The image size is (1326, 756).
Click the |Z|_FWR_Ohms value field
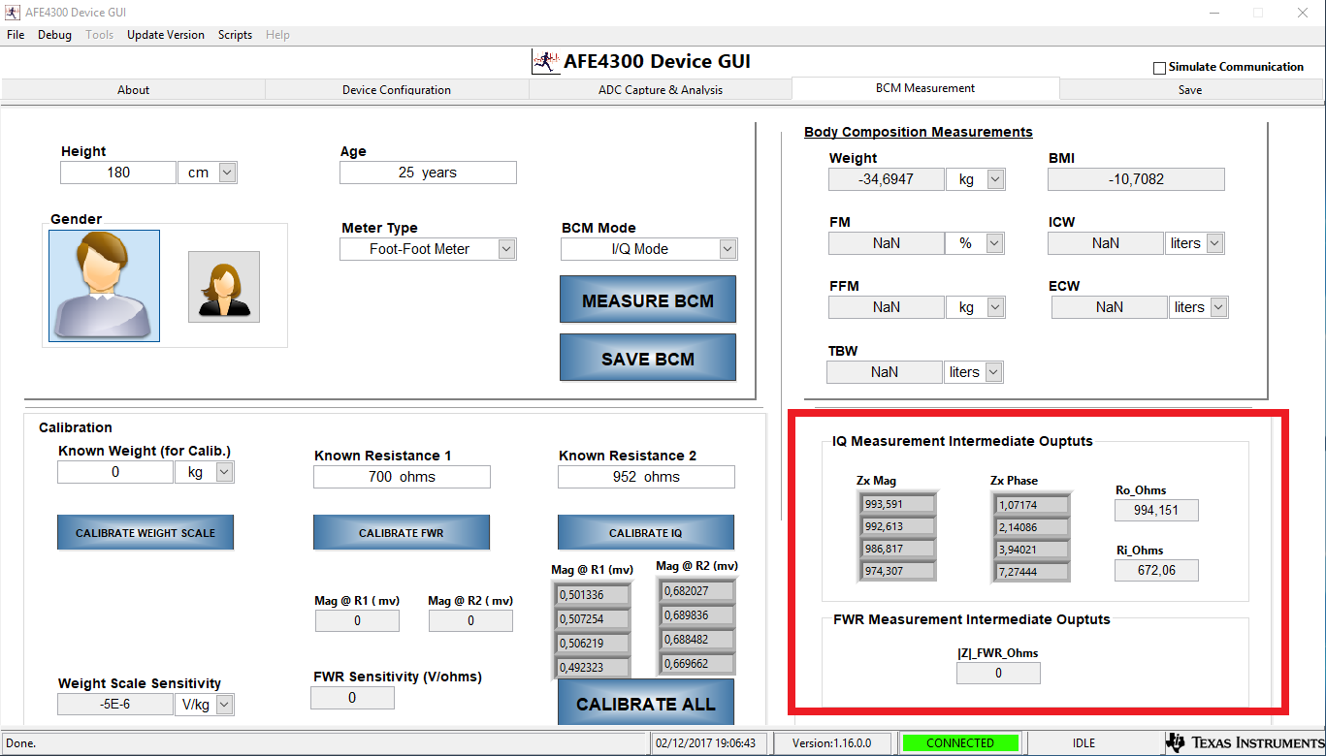[998, 673]
